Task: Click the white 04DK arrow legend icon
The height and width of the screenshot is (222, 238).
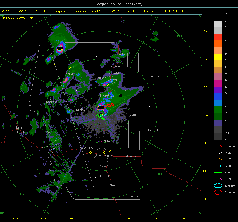Action: click(x=218, y=153)
